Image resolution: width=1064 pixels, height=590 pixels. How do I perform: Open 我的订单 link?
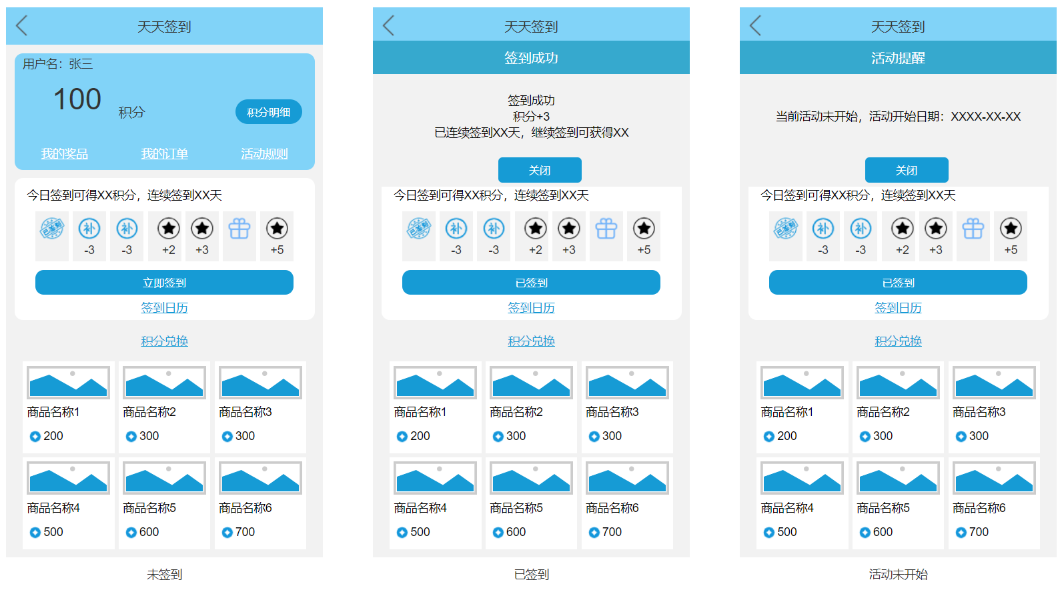(164, 154)
